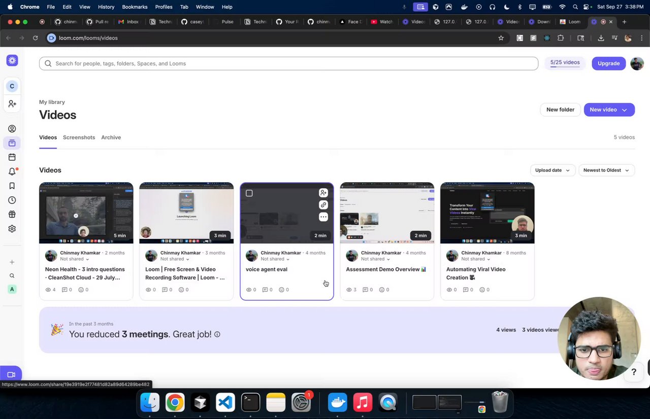650x419 pixels.
Task: Switch to the Screenshots tab
Action: [79, 137]
